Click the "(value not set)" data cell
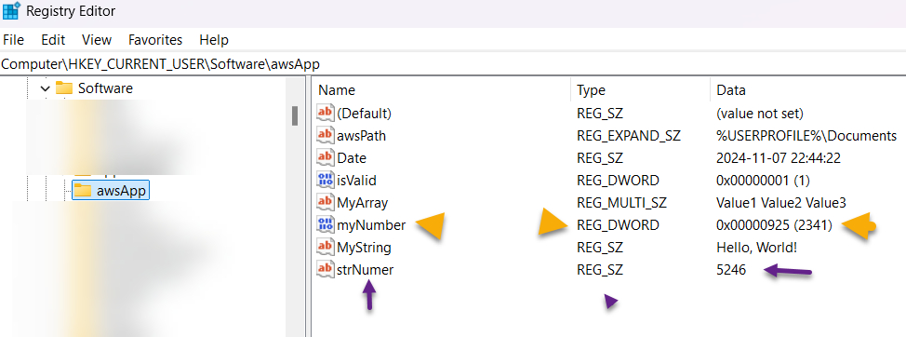 point(760,114)
